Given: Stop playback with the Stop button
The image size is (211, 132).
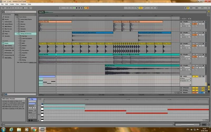Looking at the screenshot, I should tap(77, 8).
